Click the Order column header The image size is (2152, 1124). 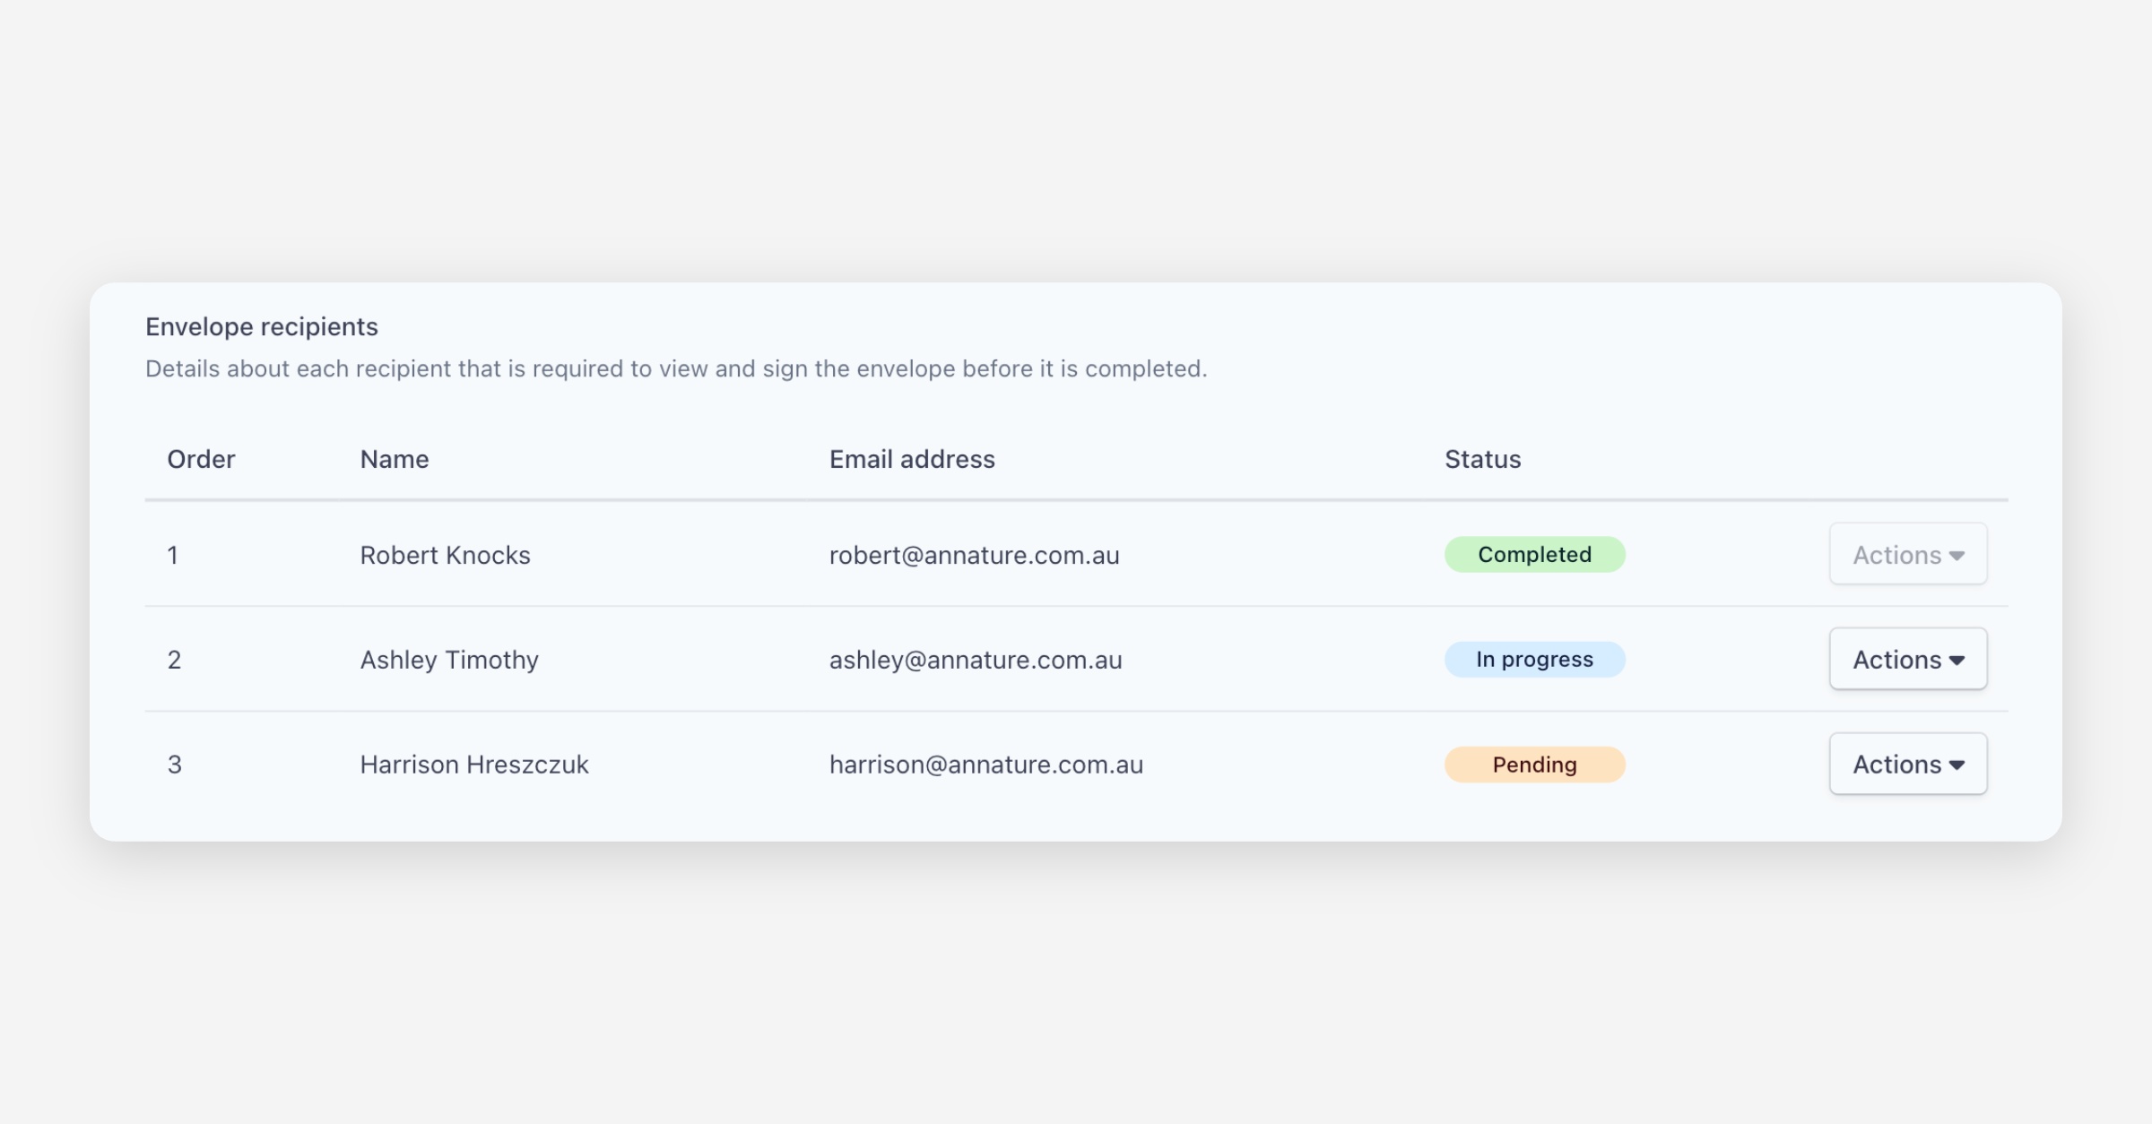pyautogui.click(x=201, y=460)
